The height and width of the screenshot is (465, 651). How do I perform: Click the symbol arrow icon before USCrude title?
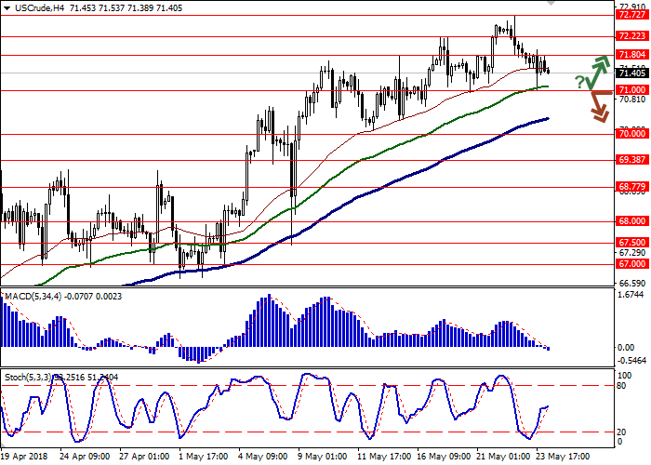[7, 7]
